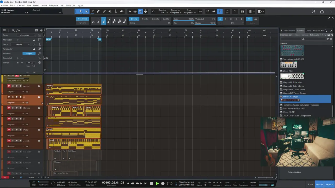
Task: Switch to the Instrumentos browser tab
Action: click(x=290, y=31)
